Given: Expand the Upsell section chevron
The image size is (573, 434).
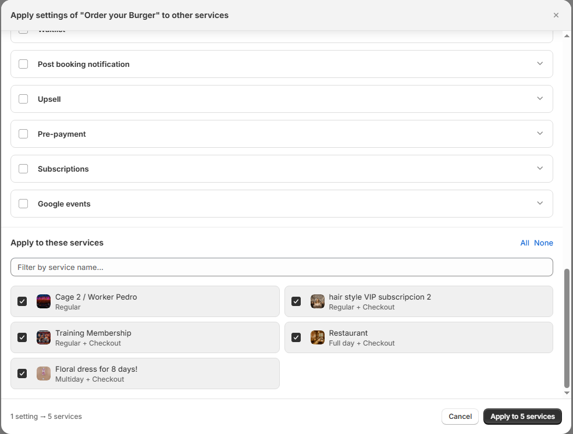Looking at the screenshot, I should pos(540,98).
